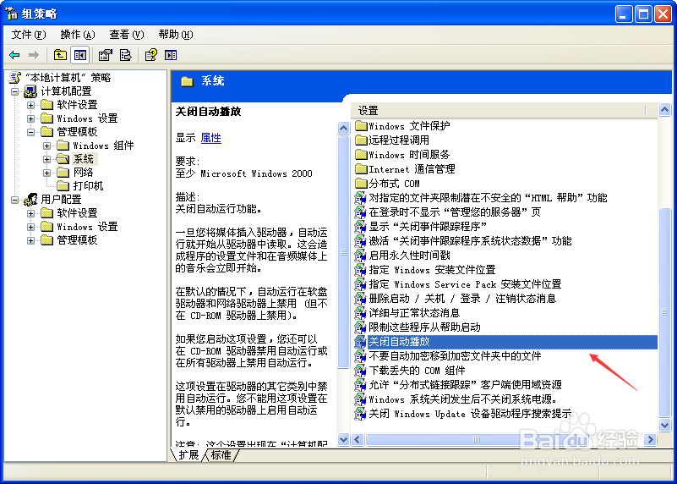This screenshot has height=484, width=677.
Task: Click policy icon beside 限制这些程序从帮助启动
Action: 360,327
